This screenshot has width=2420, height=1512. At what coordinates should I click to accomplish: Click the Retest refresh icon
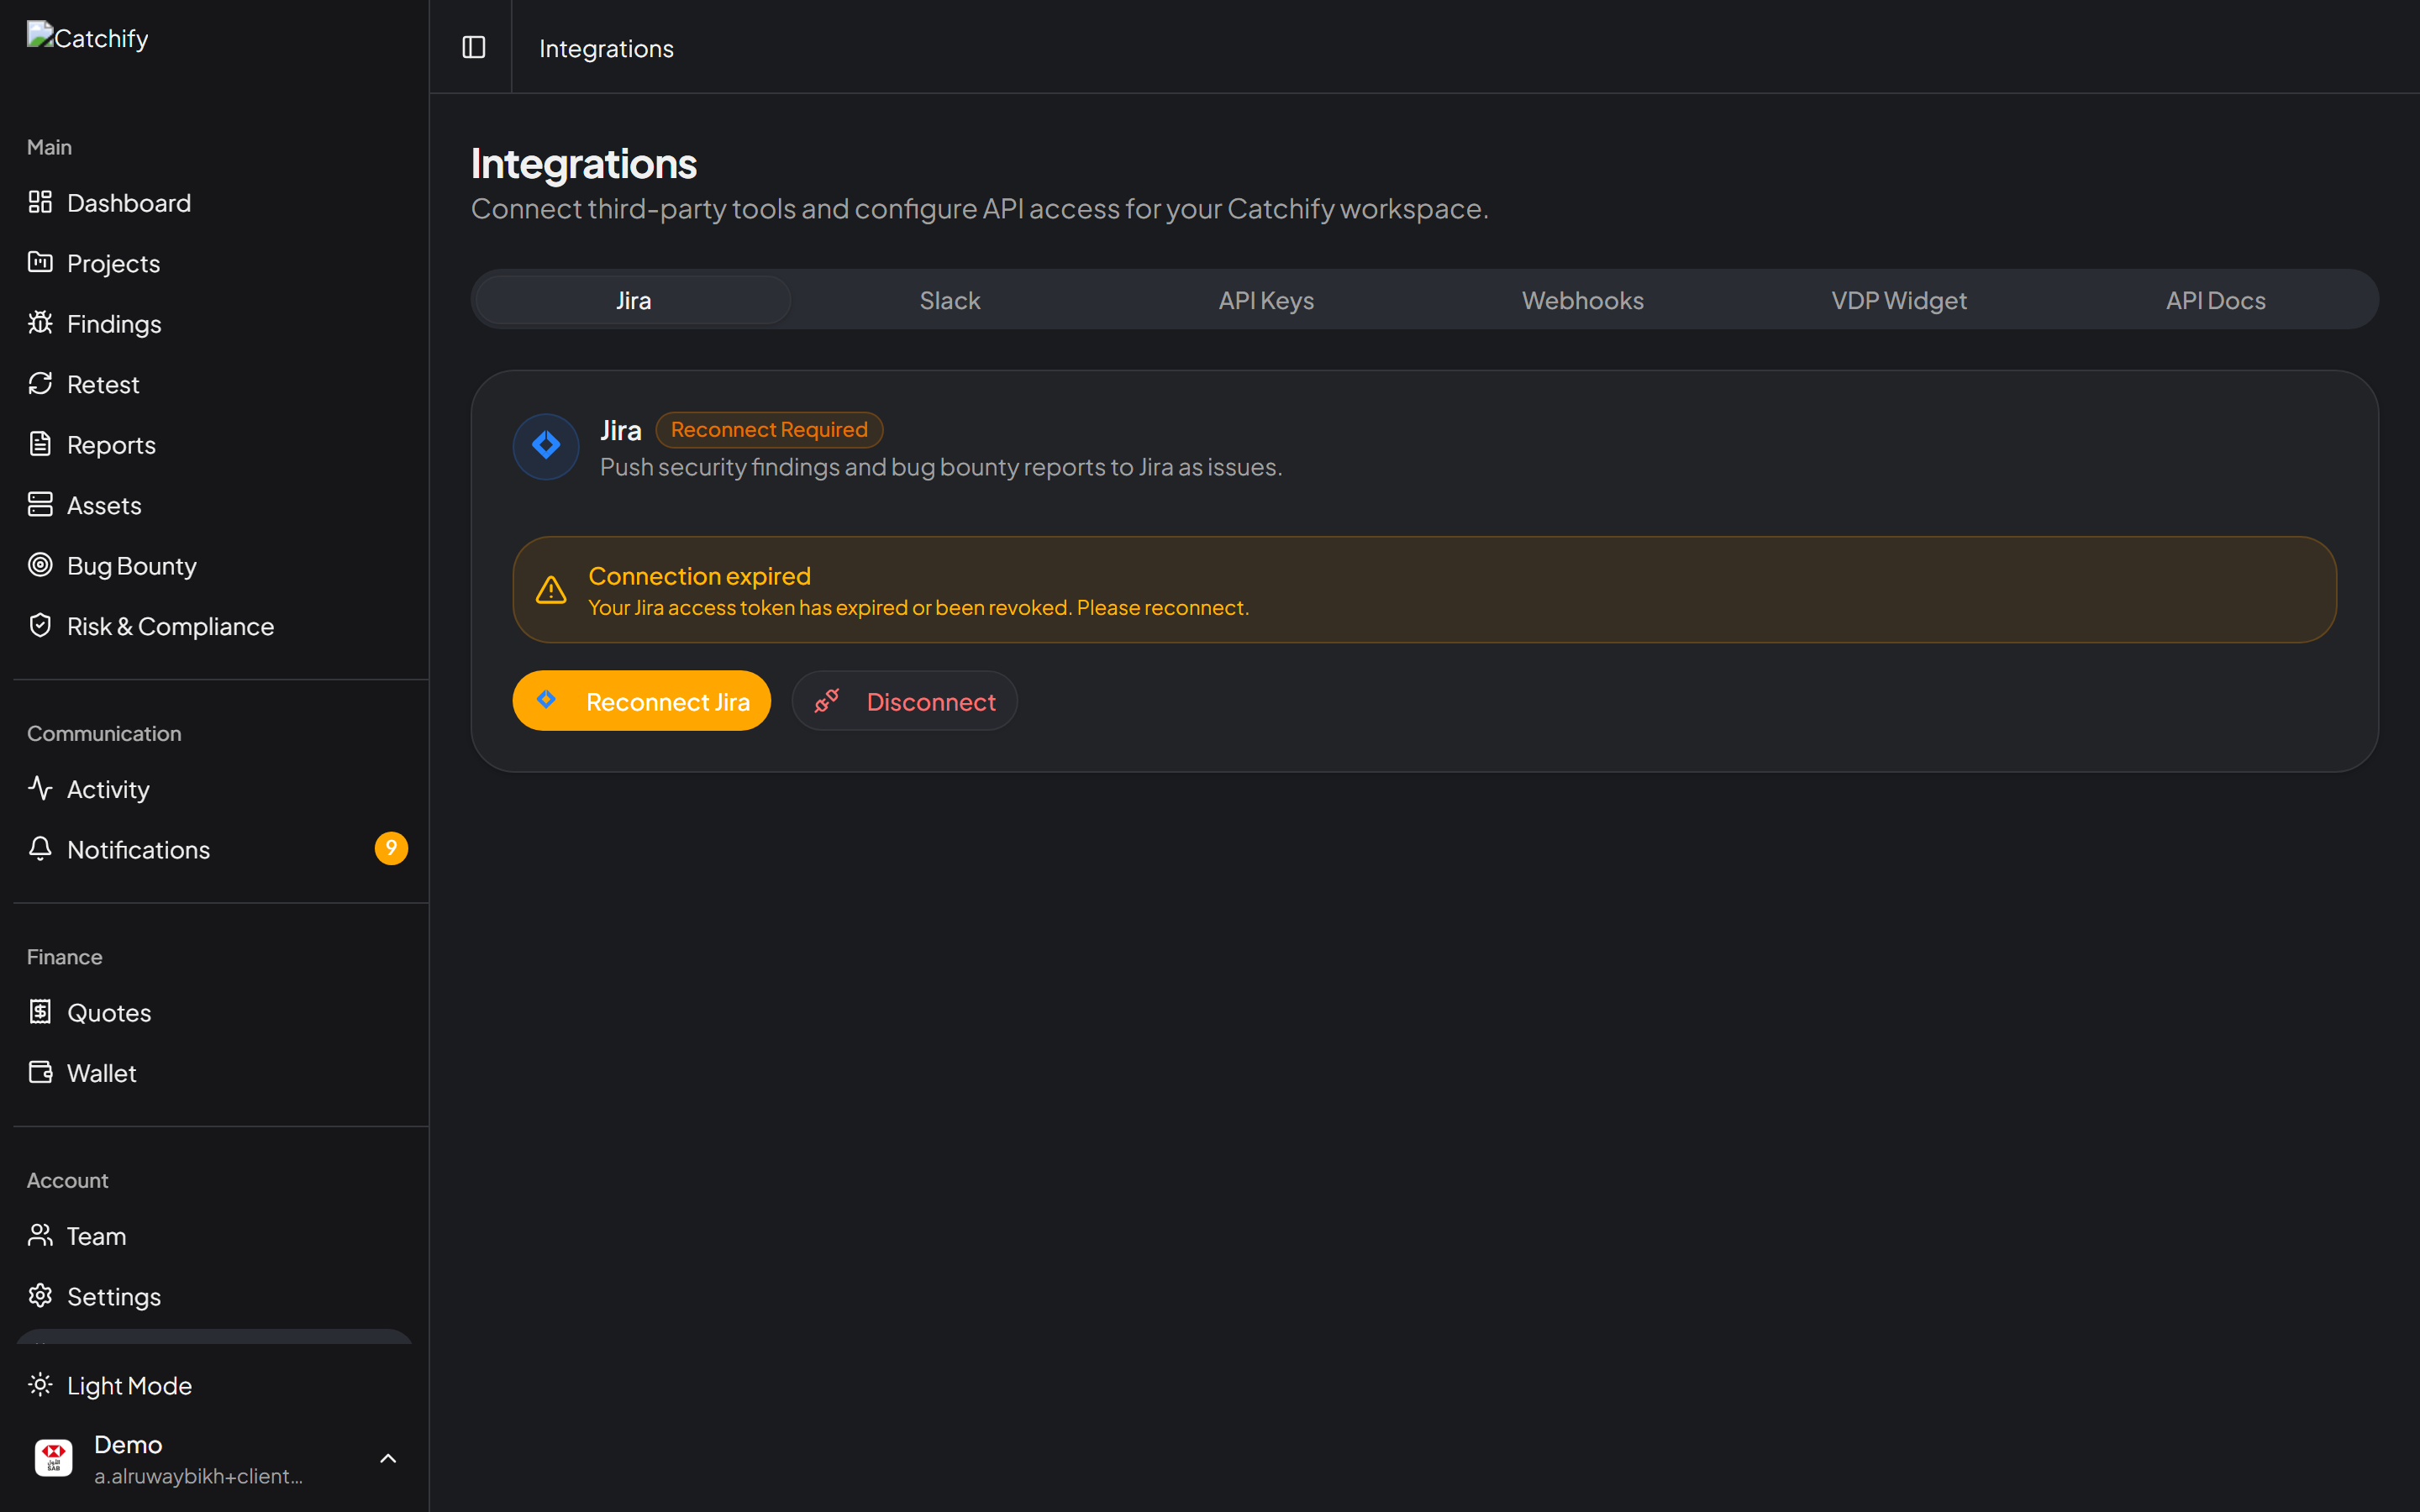pyautogui.click(x=40, y=383)
